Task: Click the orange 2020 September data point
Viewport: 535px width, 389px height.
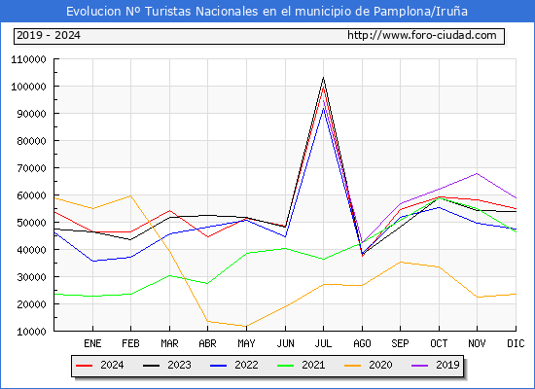Action: click(400, 262)
